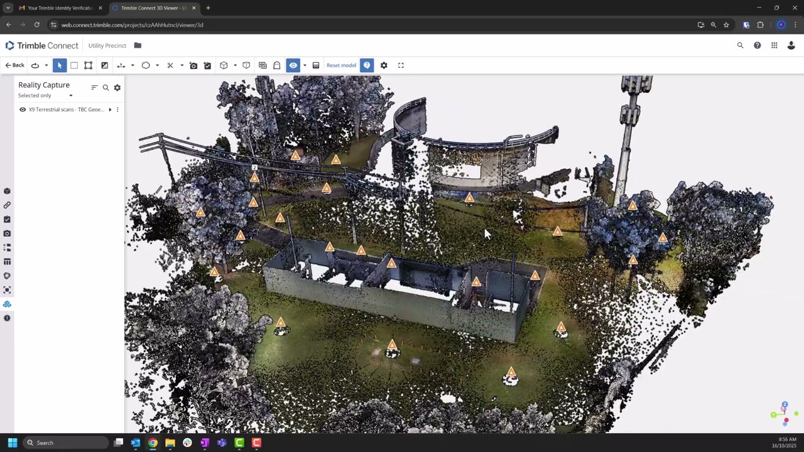804x452 pixels.
Task: Click the browser address bar
Action: point(371,25)
